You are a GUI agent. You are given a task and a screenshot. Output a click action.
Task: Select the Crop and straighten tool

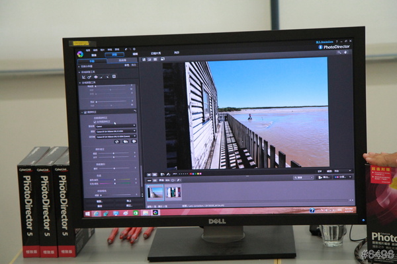tap(83, 77)
